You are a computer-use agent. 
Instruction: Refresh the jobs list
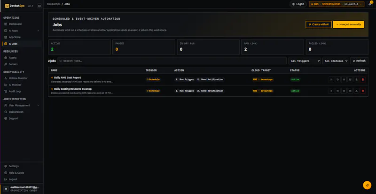click(x=359, y=61)
